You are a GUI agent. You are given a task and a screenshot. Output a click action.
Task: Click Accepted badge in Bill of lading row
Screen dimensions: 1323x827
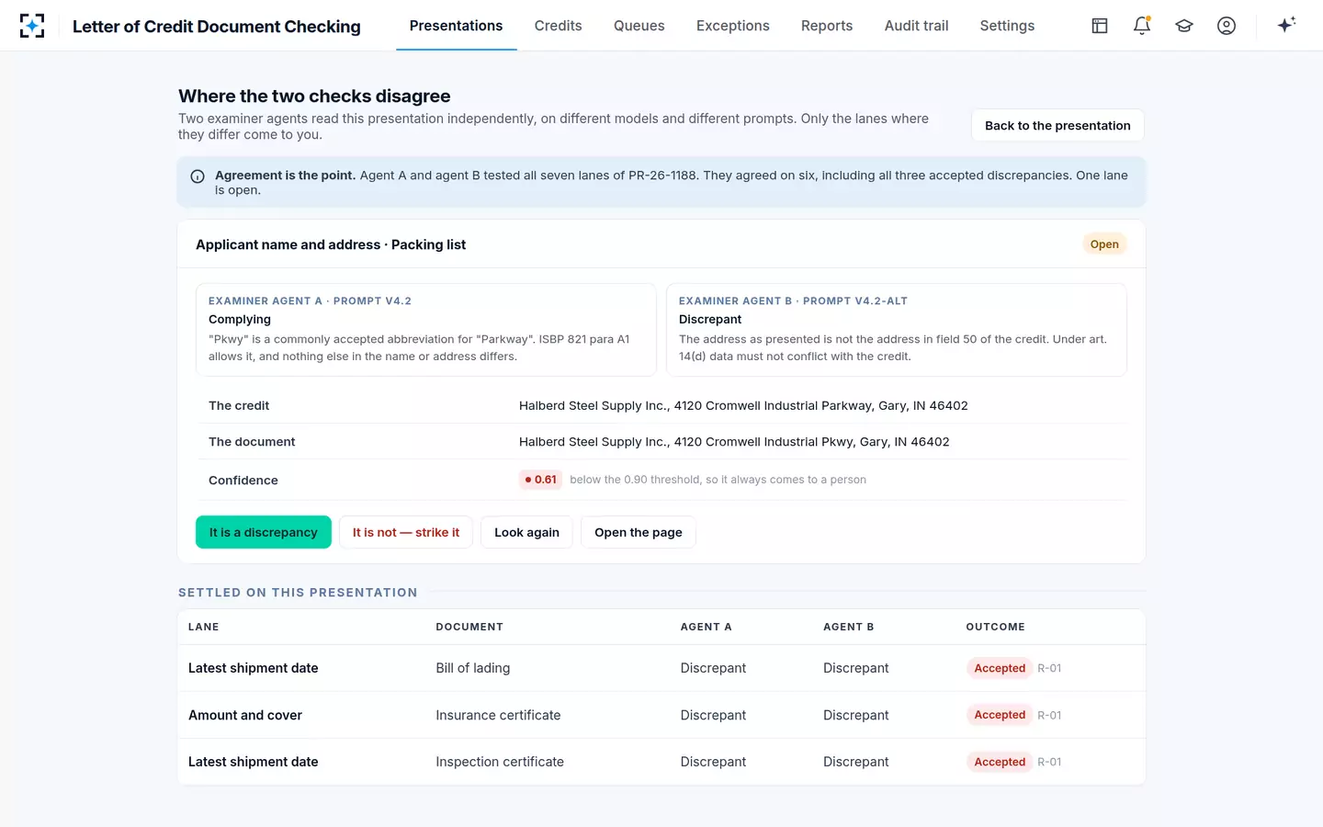(1000, 668)
